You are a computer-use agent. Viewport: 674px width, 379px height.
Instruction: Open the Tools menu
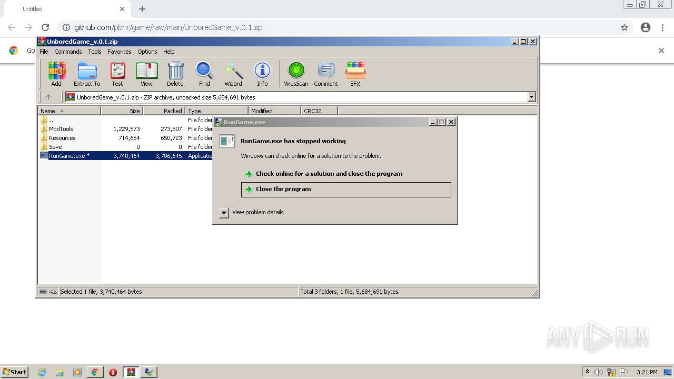pos(95,52)
